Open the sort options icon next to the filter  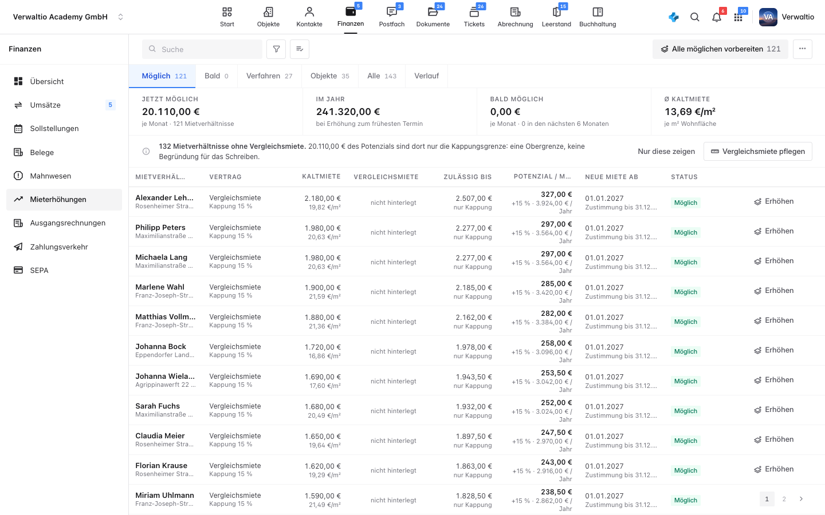coord(300,49)
